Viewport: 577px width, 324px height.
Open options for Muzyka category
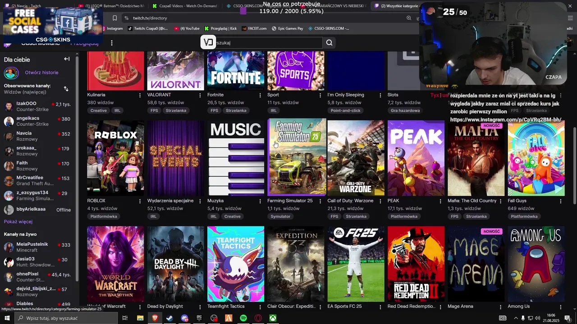[x=260, y=201]
